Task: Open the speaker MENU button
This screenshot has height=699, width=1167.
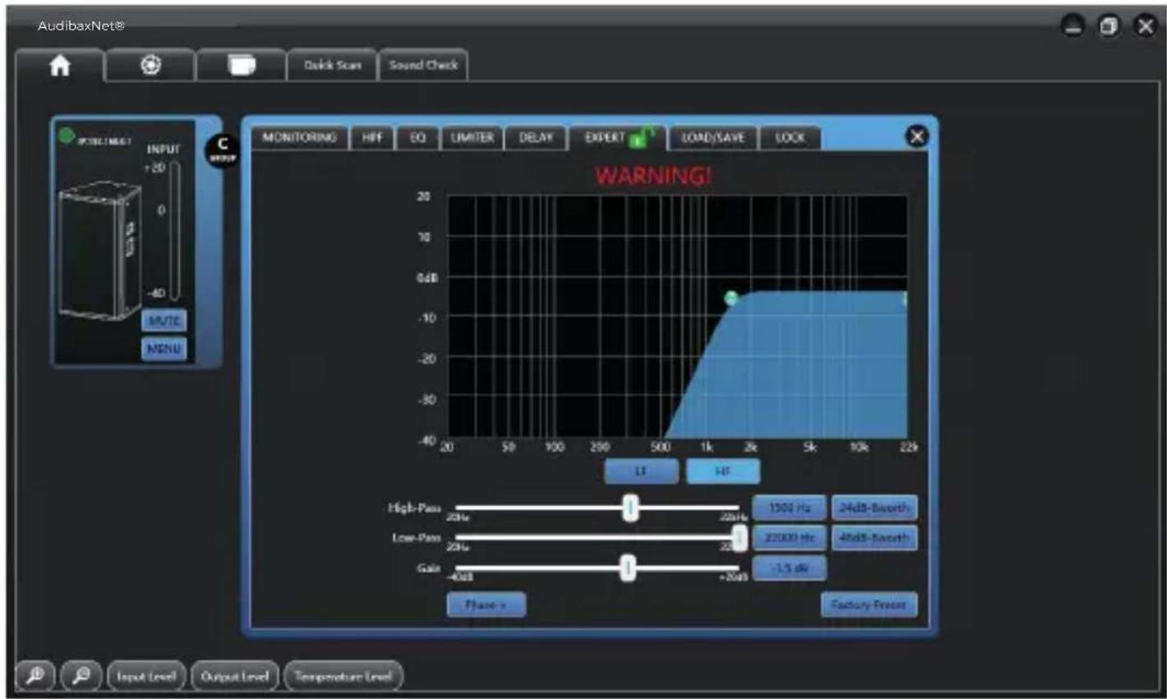Action: (x=164, y=349)
